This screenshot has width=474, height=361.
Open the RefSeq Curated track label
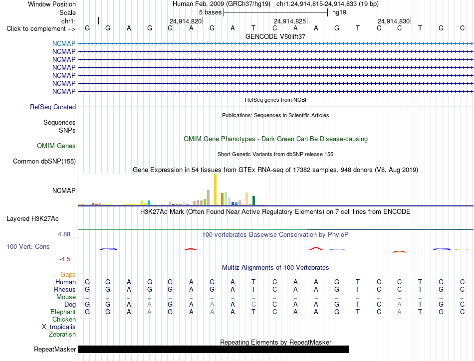pos(53,107)
